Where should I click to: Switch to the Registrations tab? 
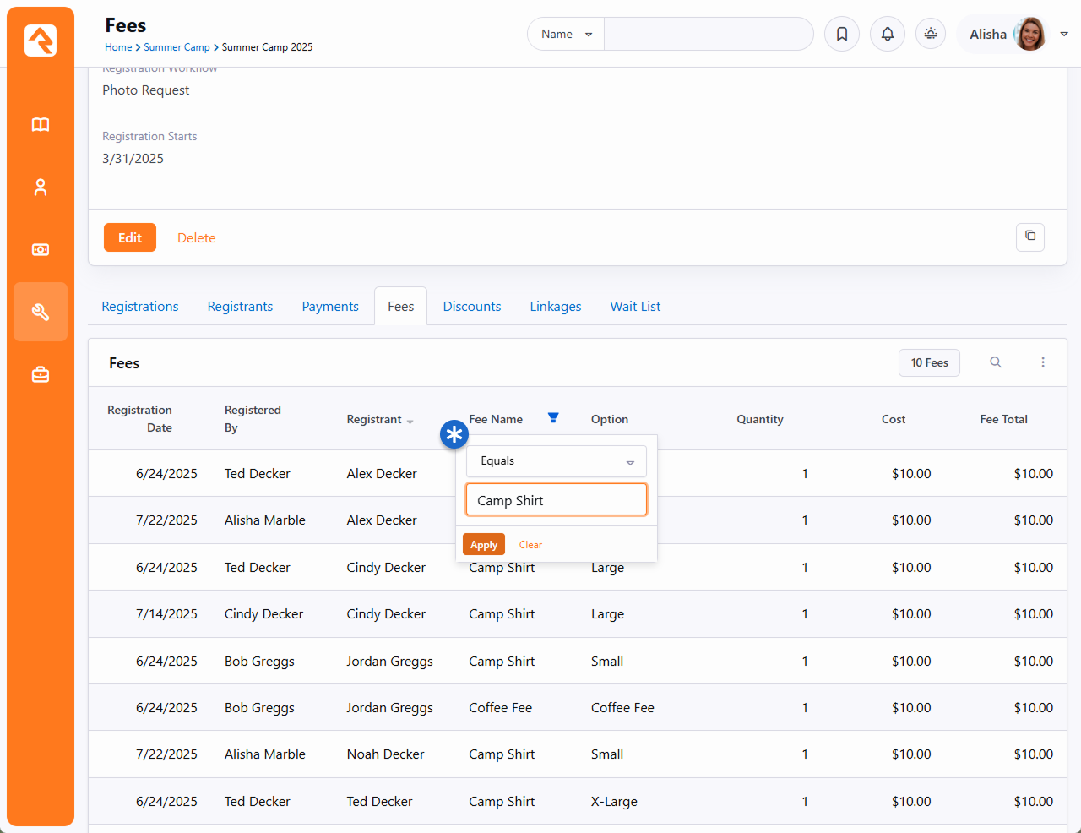coord(140,307)
